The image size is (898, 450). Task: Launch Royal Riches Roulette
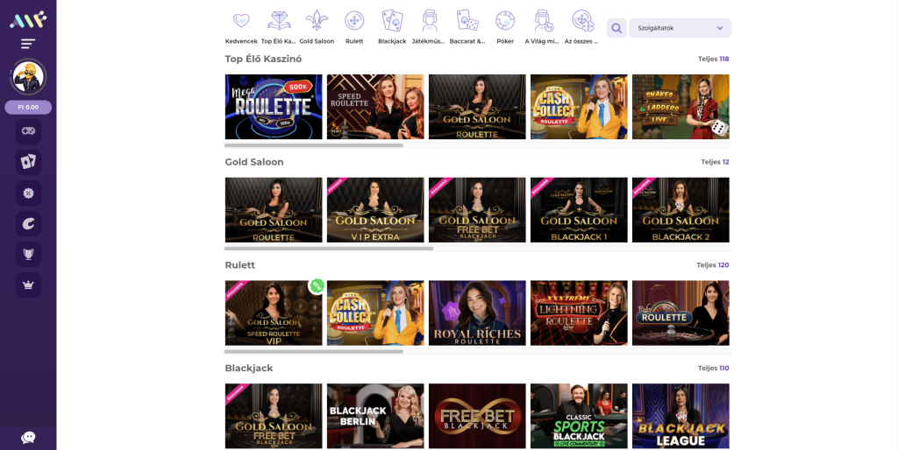(x=477, y=313)
